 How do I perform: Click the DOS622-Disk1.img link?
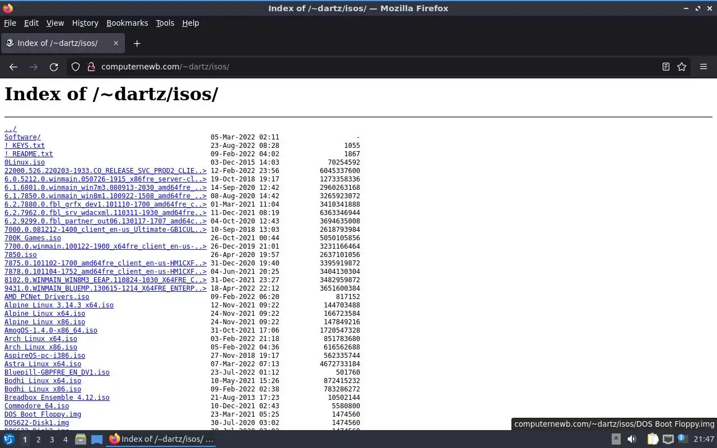pos(37,423)
